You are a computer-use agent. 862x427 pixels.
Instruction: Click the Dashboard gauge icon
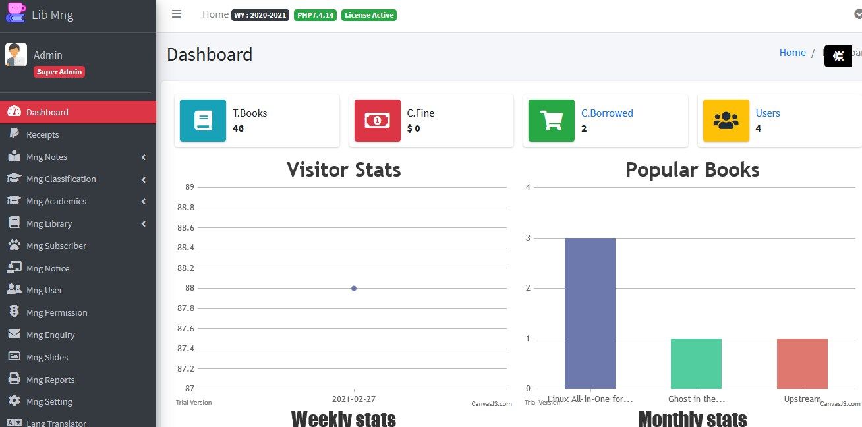[14, 111]
